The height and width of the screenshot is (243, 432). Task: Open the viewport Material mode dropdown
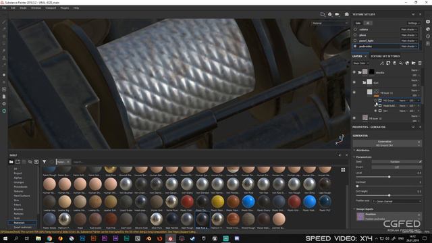coord(330,23)
